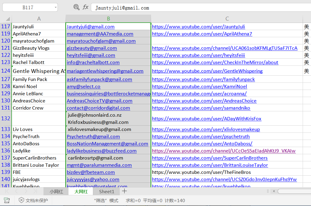Open Jauntyjuli@gmail.com email link
The width and height of the screenshot is (311, 206).
point(91,26)
